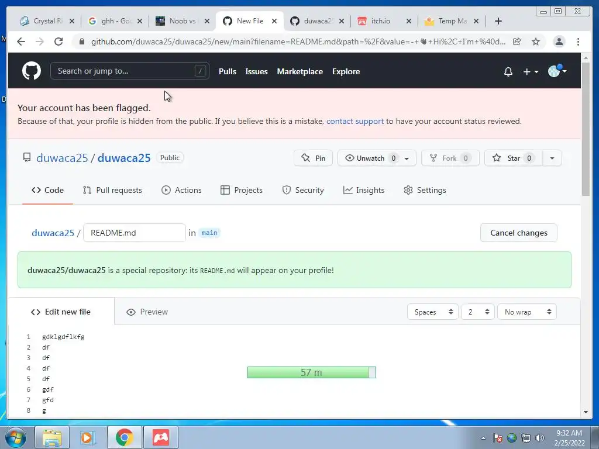Screen dimensions: 599x449
Task: Click the duwaca25 owner link
Action: coord(62,158)
